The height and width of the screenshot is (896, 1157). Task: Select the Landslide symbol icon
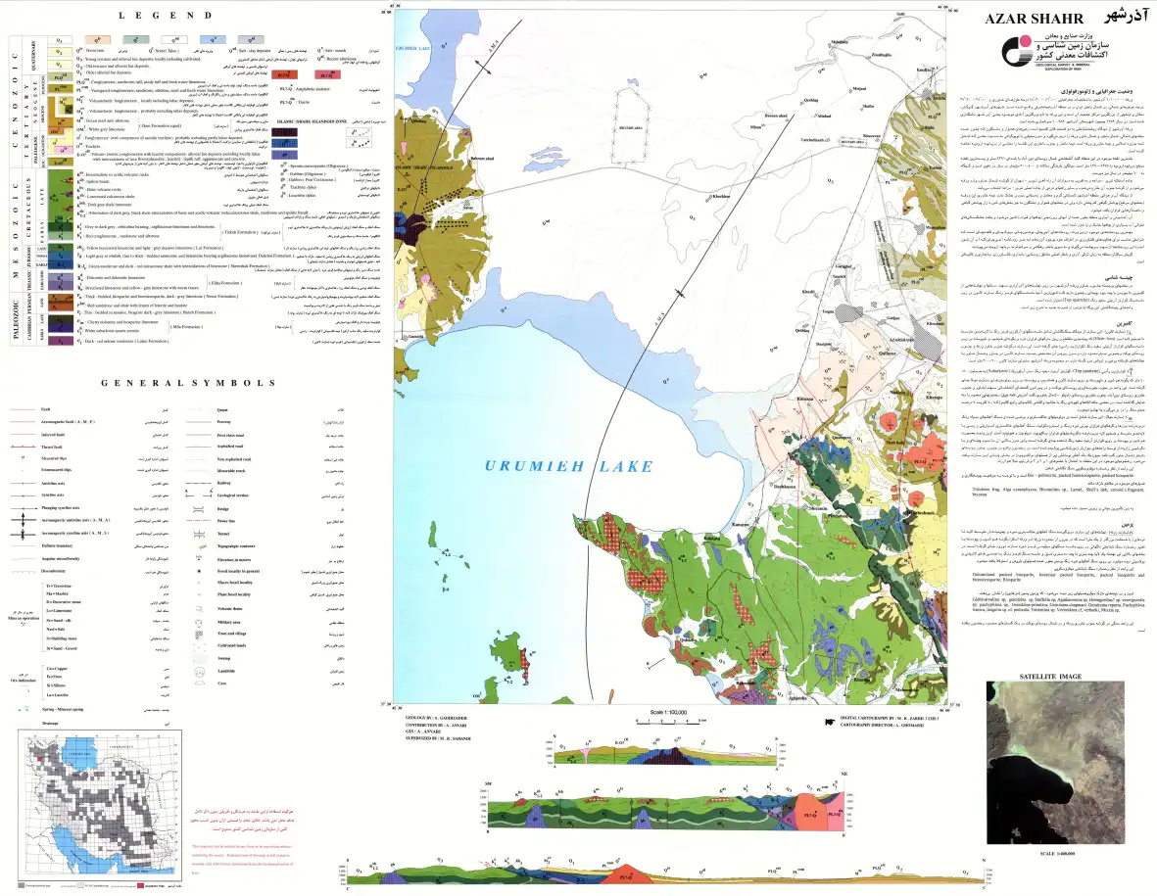point(199,671)
